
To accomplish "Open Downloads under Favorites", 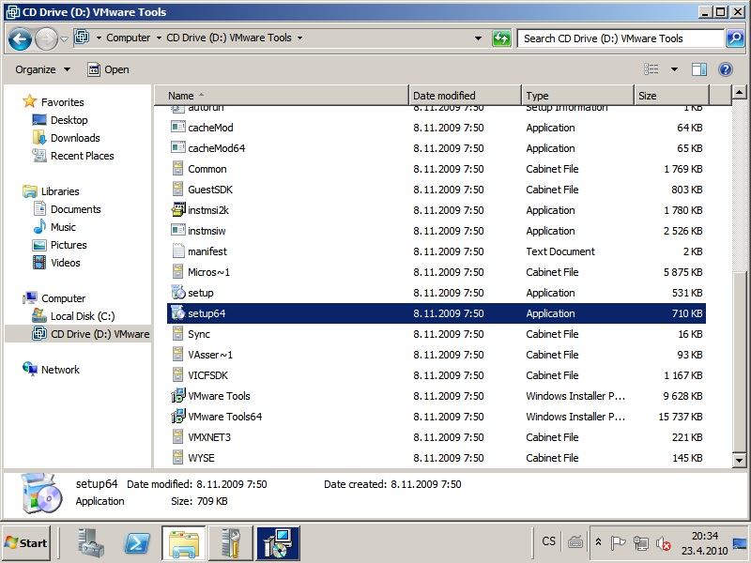I will (x=75, y=138).
